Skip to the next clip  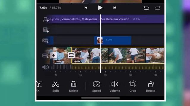tap(115, 8)
